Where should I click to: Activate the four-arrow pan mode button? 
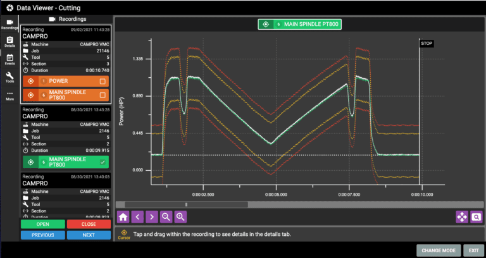click(462, 217)
